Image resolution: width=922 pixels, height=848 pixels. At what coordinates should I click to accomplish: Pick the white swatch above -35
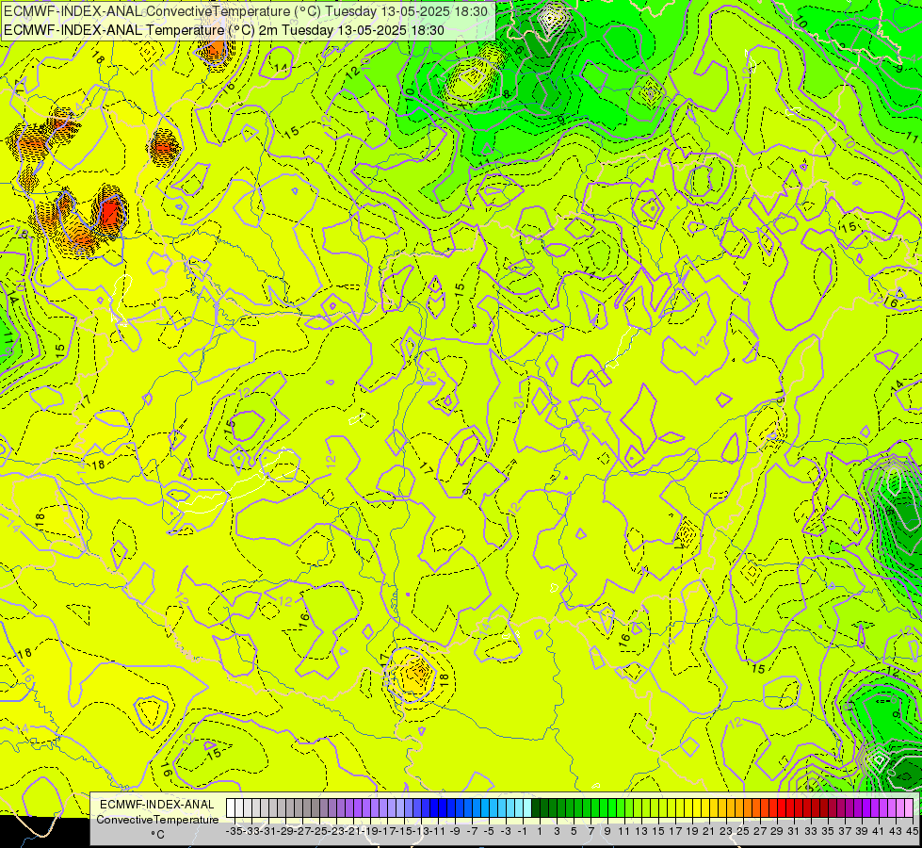pos(231,807)
